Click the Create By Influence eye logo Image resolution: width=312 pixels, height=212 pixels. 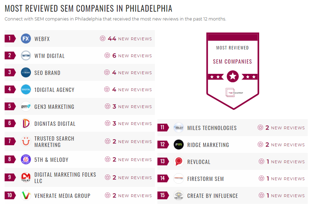pyautogui.click(x=178, y=195)
